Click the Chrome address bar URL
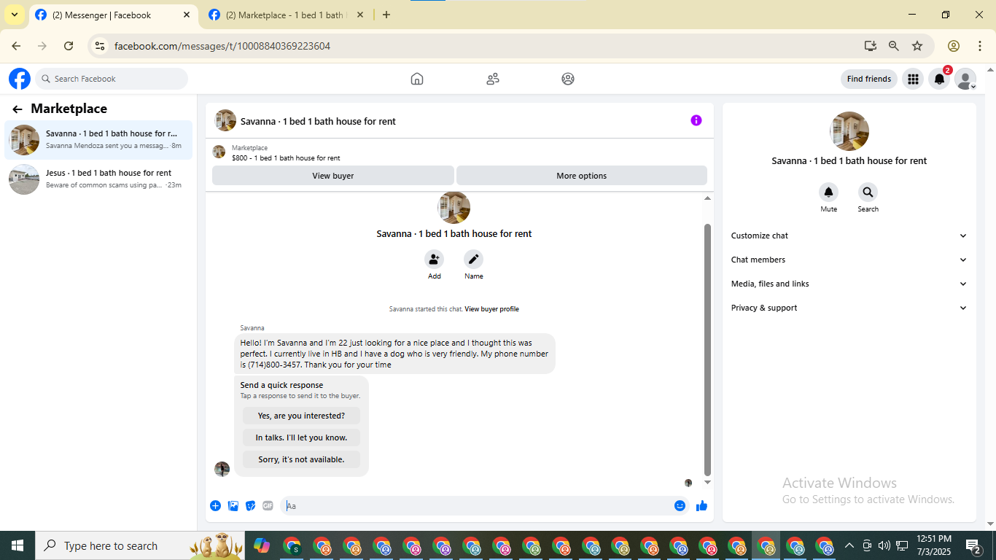Viewport: 996px width, 560px height. point(222,46)
